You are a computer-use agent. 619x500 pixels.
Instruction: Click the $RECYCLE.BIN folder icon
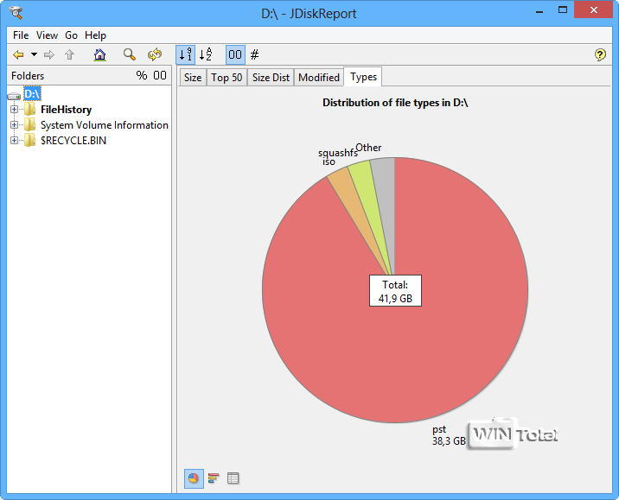pyautogui.click(x=29, y=141)
